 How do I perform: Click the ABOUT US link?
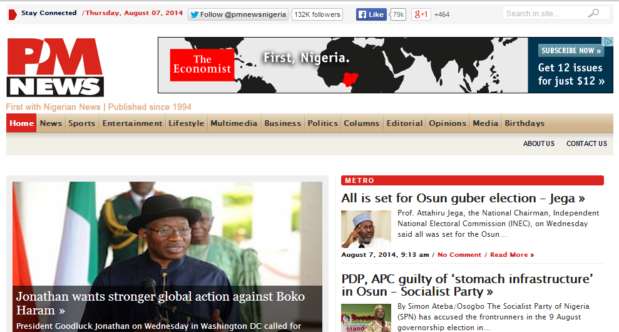point(539,143)
